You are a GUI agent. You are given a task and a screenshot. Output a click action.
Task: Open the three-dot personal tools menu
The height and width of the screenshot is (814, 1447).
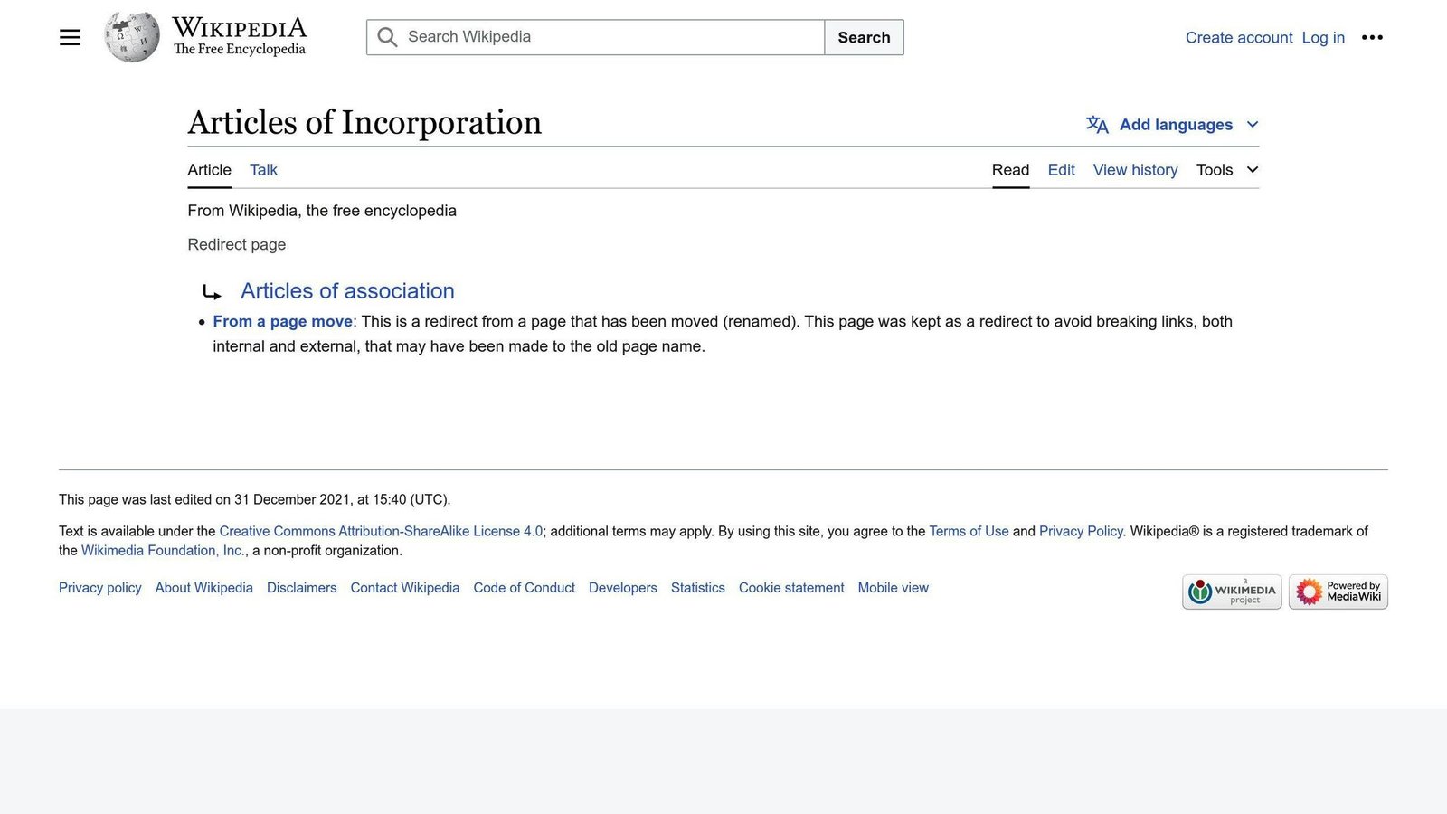point(1372,37)
